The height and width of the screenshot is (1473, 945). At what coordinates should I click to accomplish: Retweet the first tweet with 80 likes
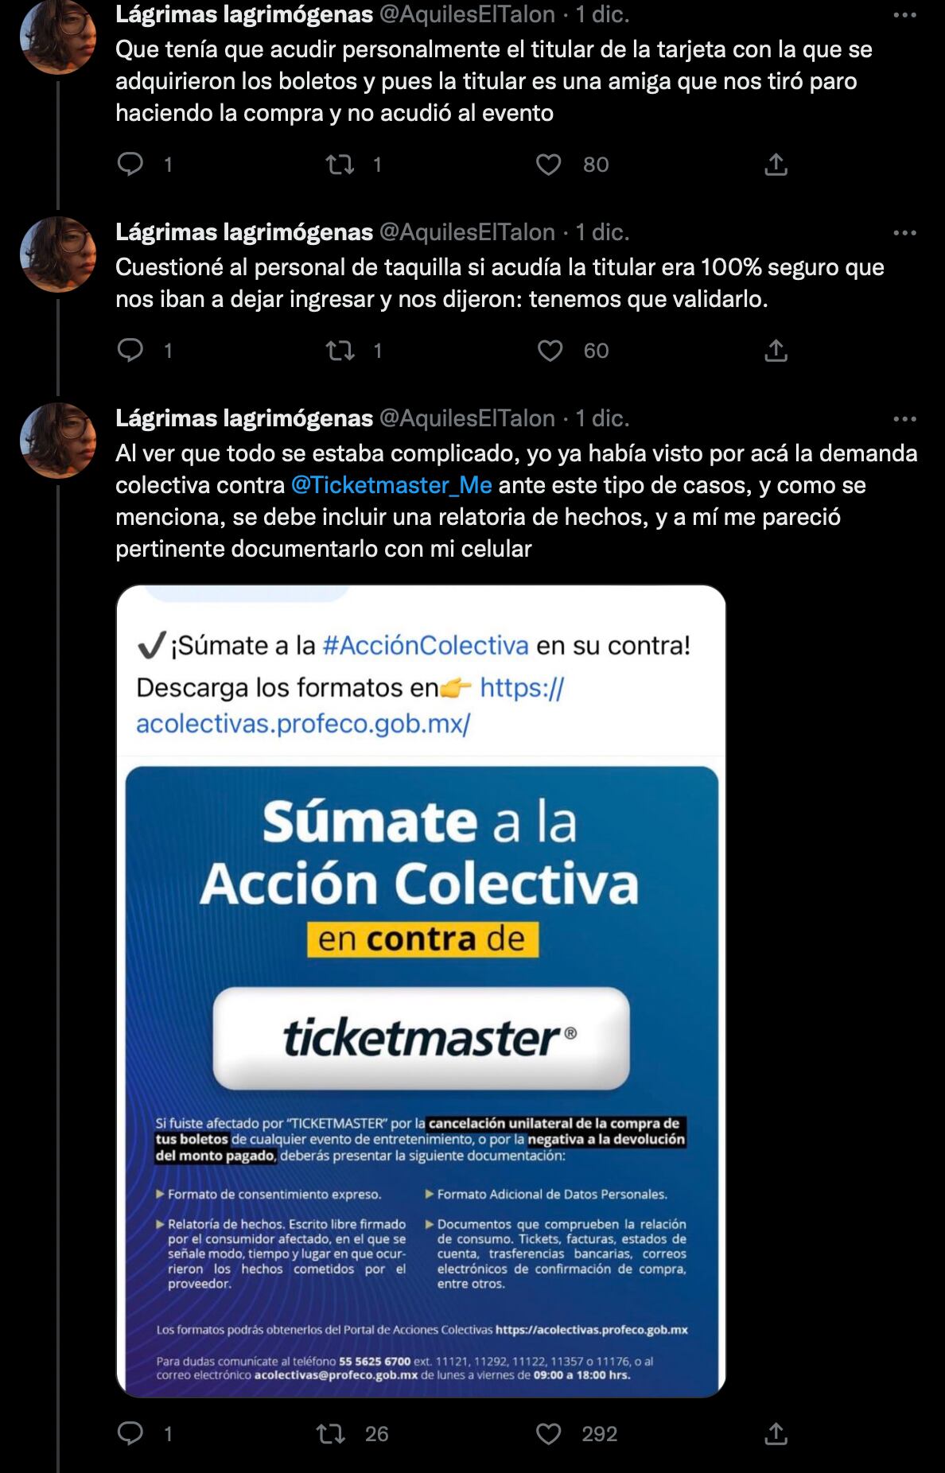(x=340, y=165)
